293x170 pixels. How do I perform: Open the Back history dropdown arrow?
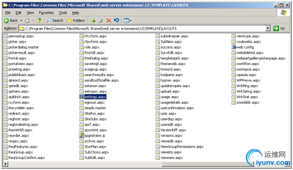21,21
